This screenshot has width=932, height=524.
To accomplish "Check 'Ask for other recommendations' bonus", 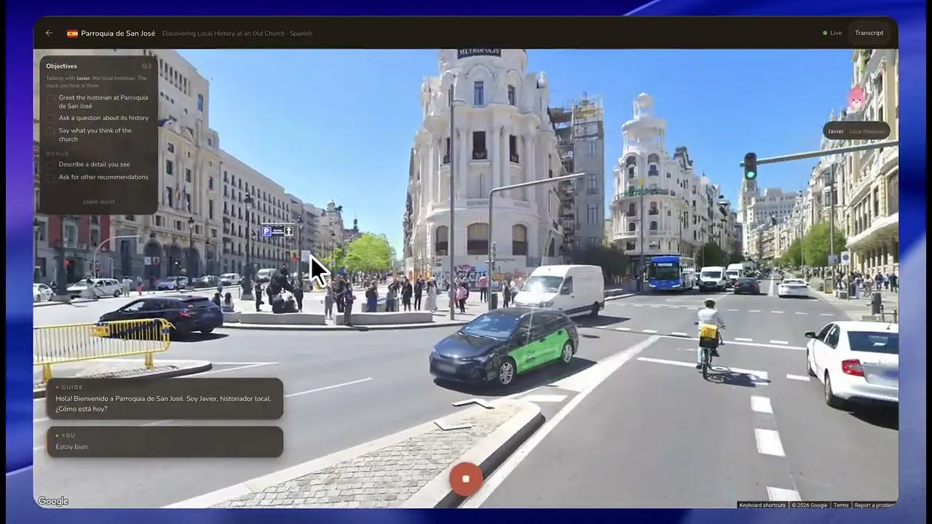I will pyautogui.click(x=51, y=177).
